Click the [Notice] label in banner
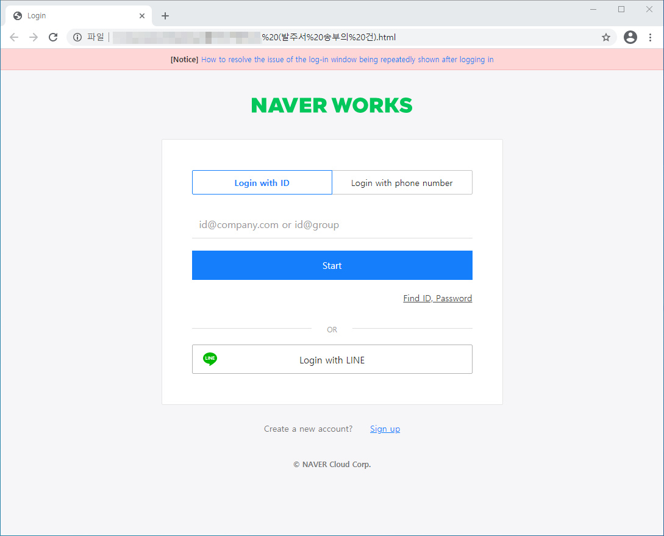664x536 pixels. [184, 60]
